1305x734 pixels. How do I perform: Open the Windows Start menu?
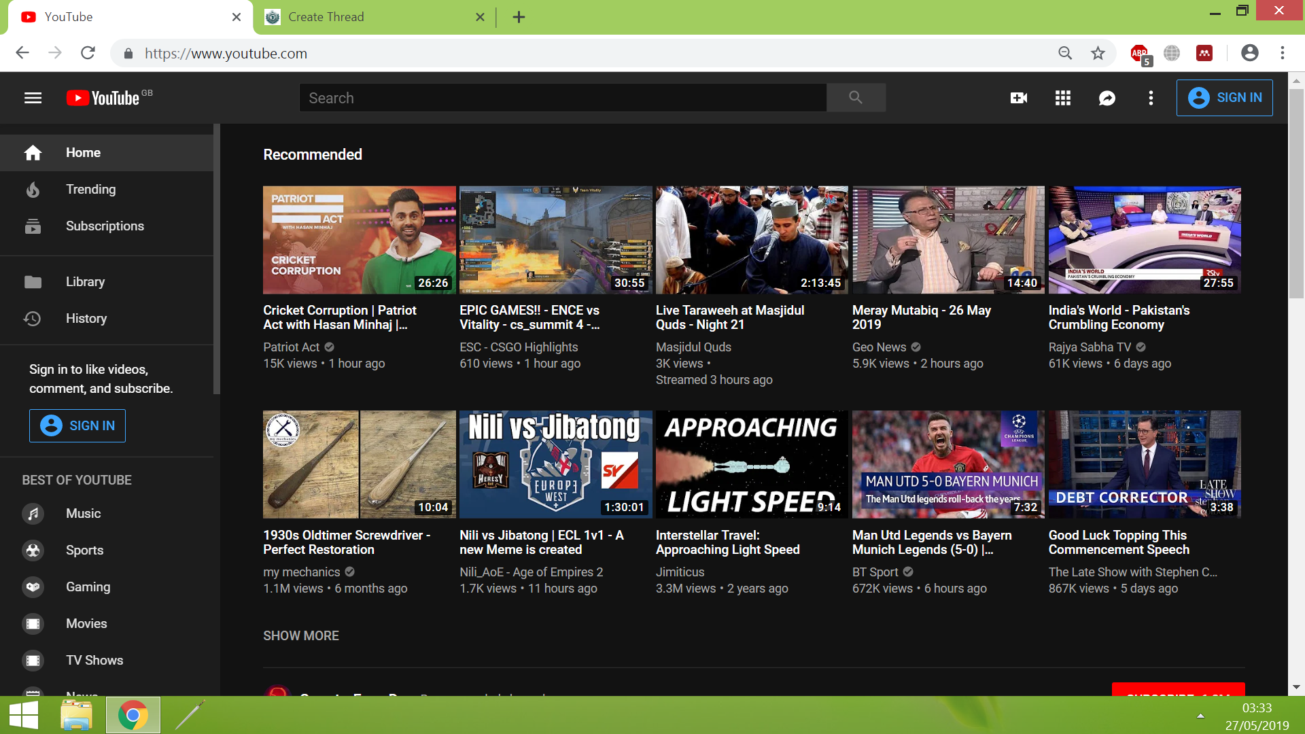(x=24, y=715)
